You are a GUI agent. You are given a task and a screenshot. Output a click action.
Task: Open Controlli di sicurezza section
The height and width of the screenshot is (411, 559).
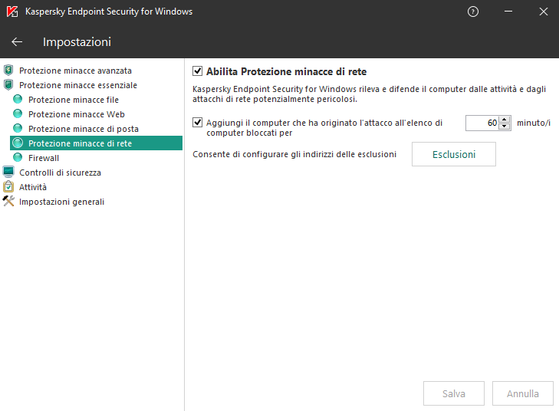60,173
